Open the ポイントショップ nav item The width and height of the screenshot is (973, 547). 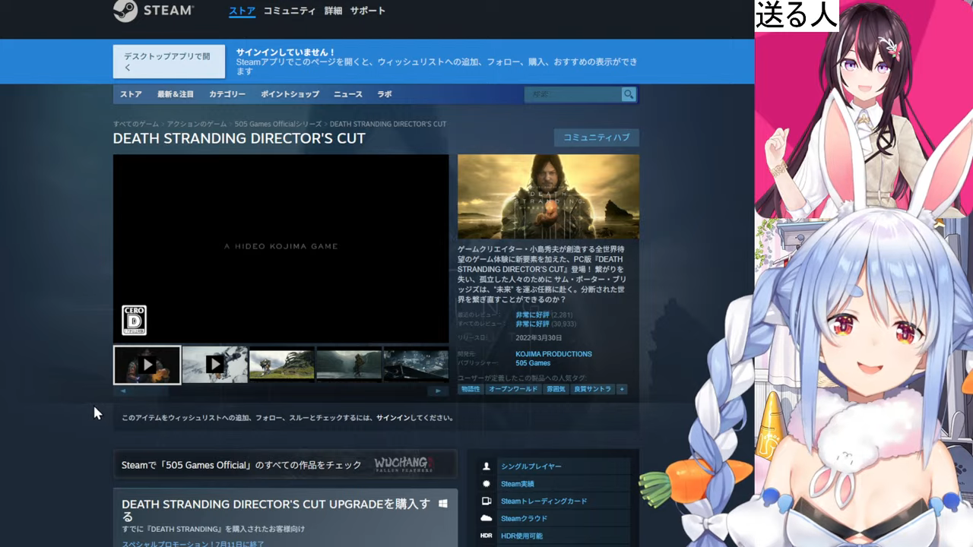290,94
